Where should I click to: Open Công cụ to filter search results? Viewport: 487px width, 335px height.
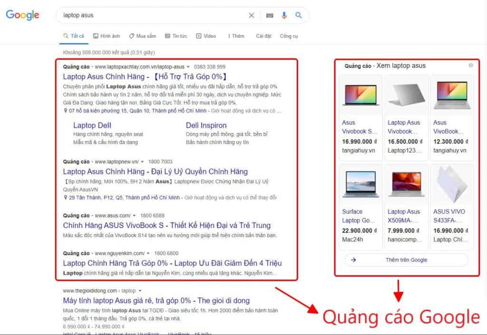point(290,36)
